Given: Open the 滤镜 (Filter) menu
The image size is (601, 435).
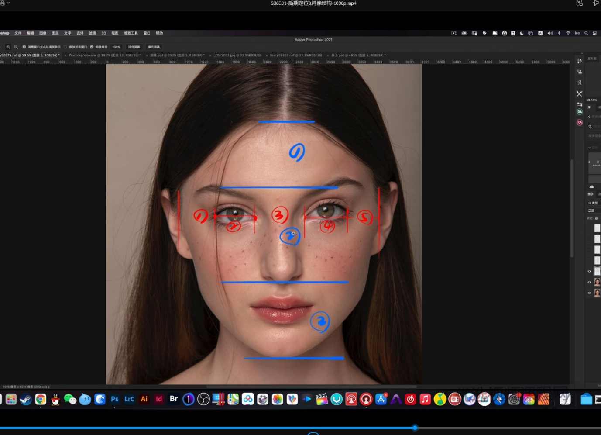Looking at the screenshot, I should tap(92, 33).
